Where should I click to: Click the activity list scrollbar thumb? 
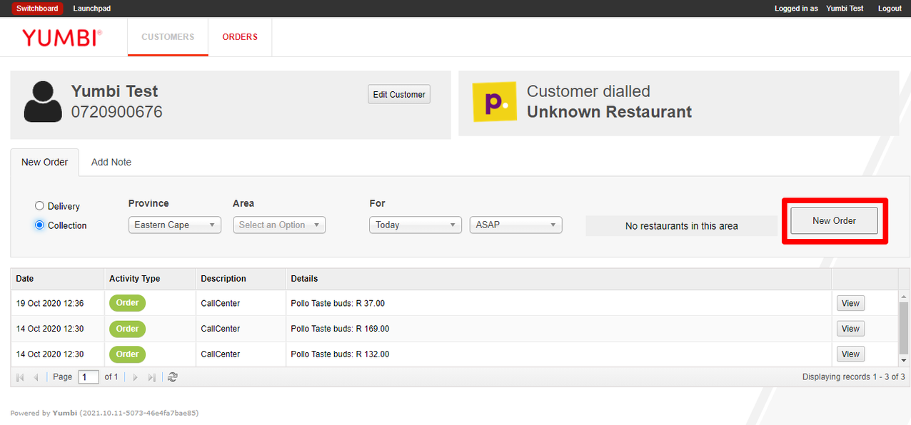coord(904,327)
